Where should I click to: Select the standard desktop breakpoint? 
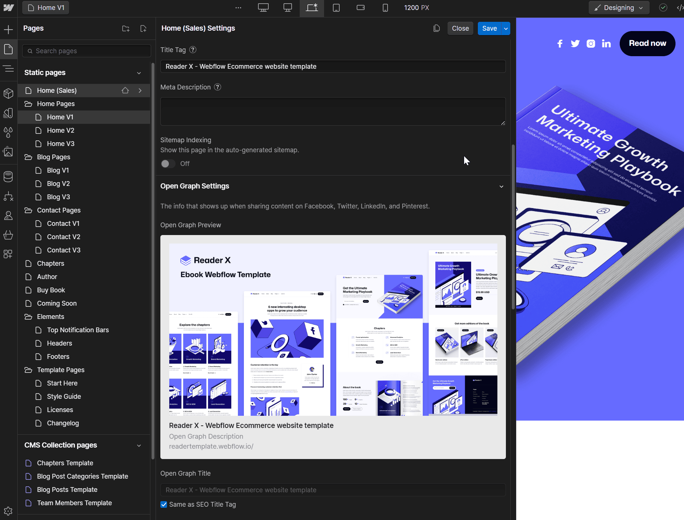pyautogui.click(x=287, y=8)
